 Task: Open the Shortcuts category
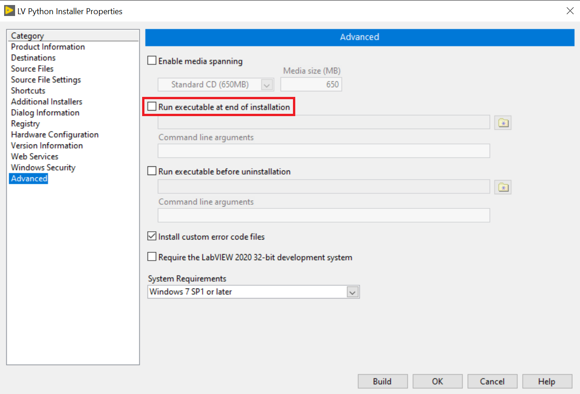[28, 91]
